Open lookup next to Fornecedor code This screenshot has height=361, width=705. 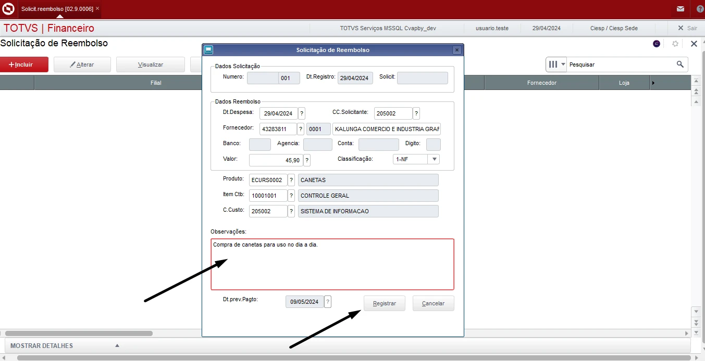[x=301, y=129]
